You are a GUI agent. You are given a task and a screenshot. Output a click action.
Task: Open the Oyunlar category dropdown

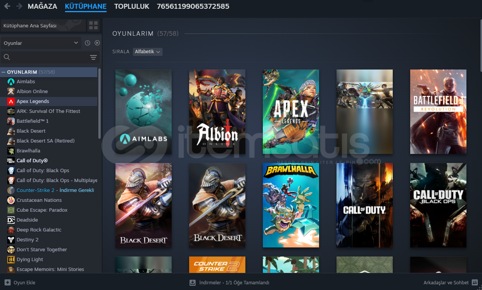coord(41,43)
